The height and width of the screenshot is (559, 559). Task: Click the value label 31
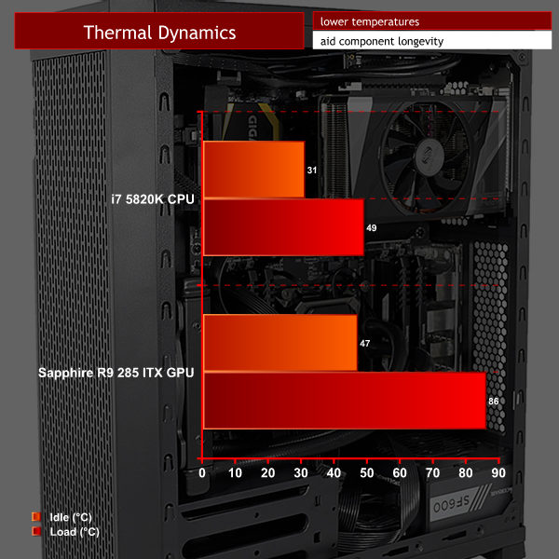312,170
